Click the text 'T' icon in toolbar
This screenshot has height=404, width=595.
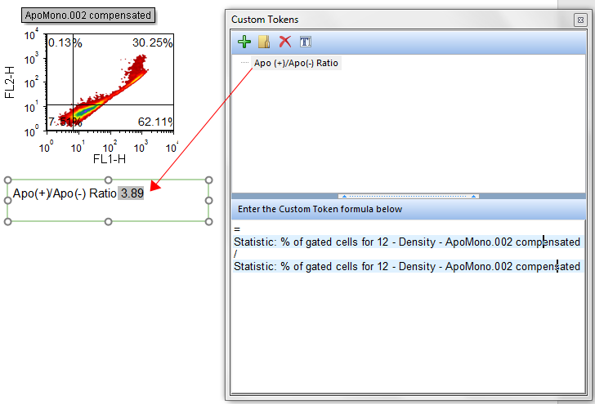(x=305, y=42)
